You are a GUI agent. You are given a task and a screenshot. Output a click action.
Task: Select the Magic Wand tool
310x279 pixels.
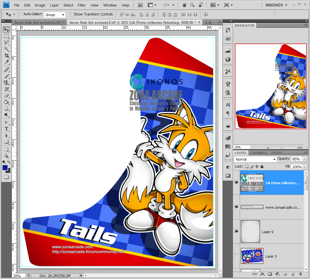tap(6, 49)
